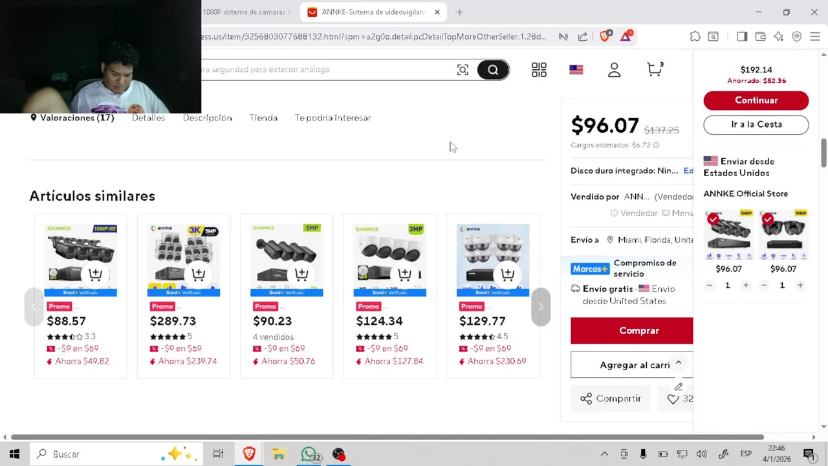Add the $129.77 item to cart
Viewport: 828px width, 466px height.
(x=508, y=274)
